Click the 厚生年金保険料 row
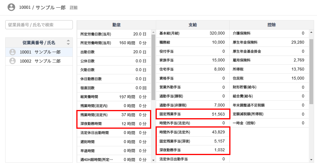This screenshot has width=317, height=165. [269, 42]
